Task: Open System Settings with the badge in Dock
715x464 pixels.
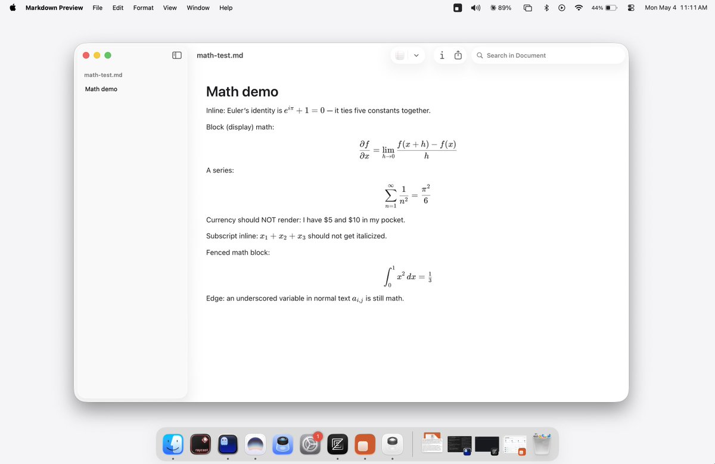Action: pyautogui.click(x=310, y=444)
